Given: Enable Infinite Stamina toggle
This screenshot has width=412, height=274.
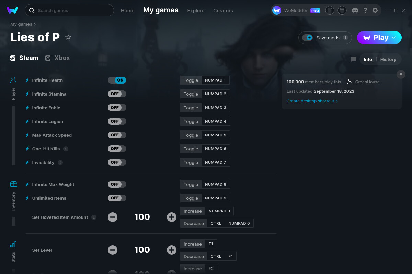Looking at the screenshot, I should 117,94.
